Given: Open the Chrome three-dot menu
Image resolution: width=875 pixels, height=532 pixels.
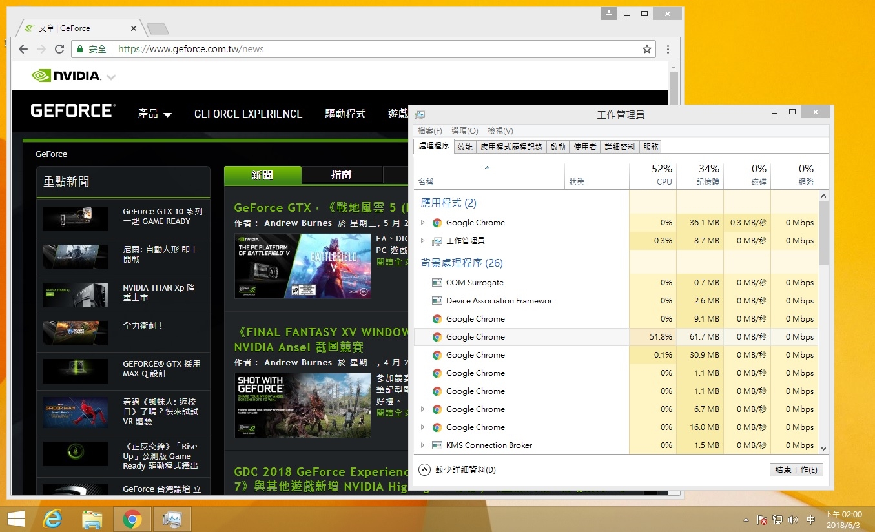Looking at the screenshot, I should pyautogui.click(x=668, y=49).
